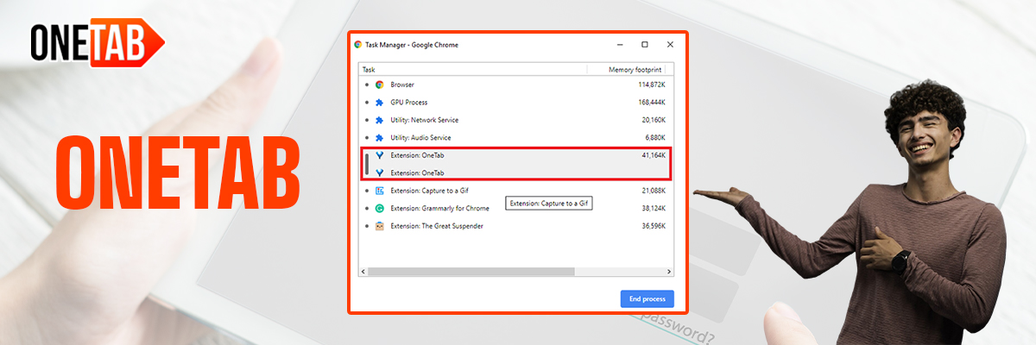
Task: Click the puzzle icon for Utility: Network Service
Action: (379, 120)
